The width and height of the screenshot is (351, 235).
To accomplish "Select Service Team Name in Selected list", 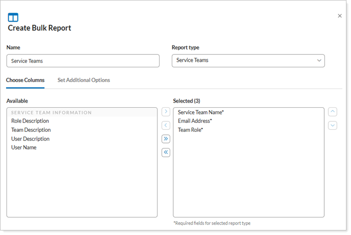I will [x=200, y=112].
